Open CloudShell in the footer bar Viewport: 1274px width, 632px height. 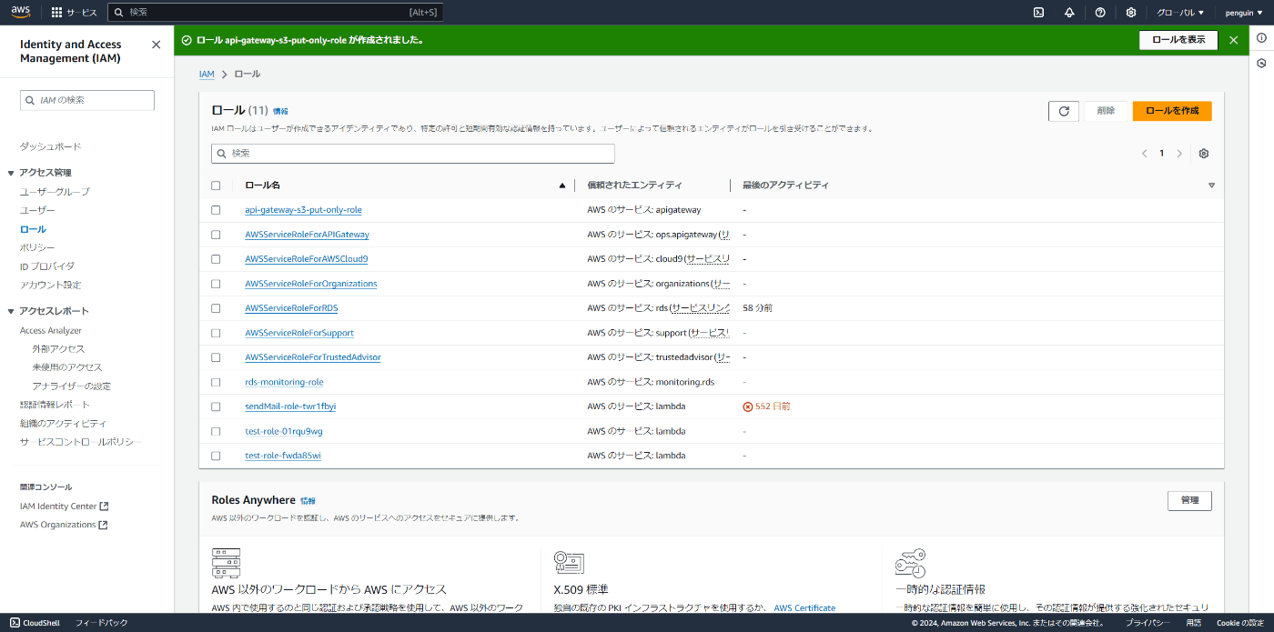[x=35, y=623]
